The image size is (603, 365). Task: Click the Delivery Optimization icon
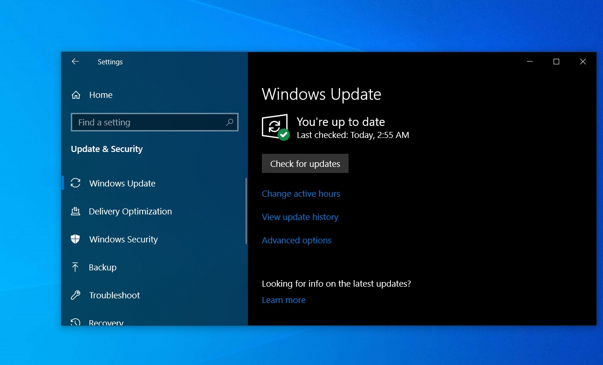(75, 211)
